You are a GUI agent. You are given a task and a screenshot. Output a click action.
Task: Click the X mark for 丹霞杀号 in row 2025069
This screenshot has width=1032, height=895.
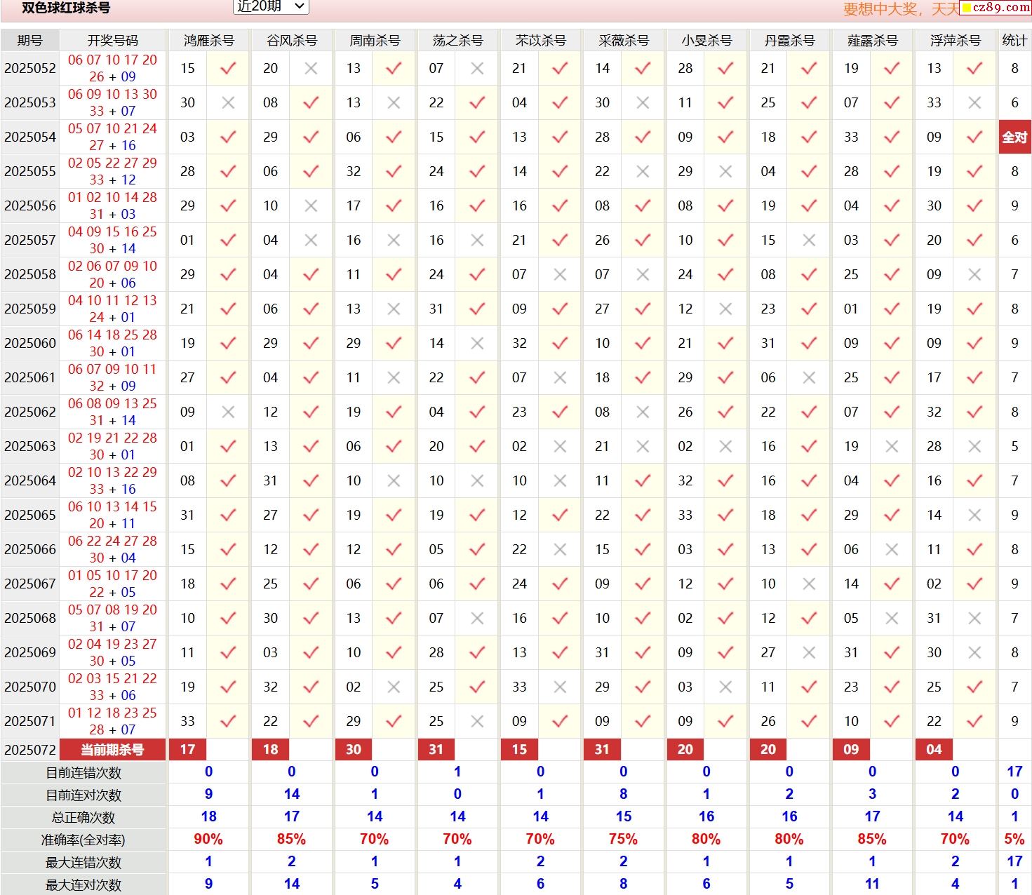[x=809, y=652]
